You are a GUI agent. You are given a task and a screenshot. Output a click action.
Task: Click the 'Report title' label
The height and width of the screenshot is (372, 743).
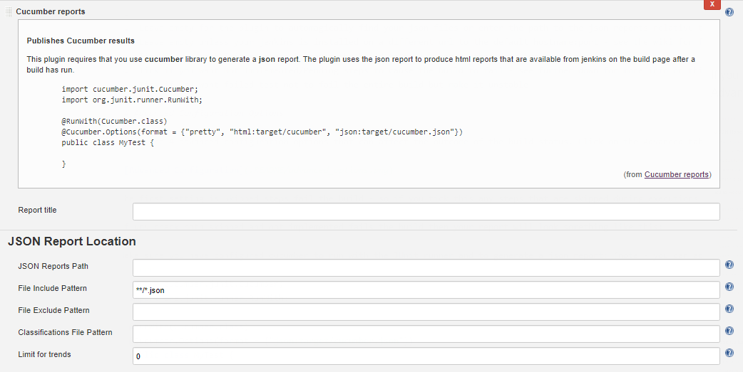pyautogui.click(x=37, y=210)
